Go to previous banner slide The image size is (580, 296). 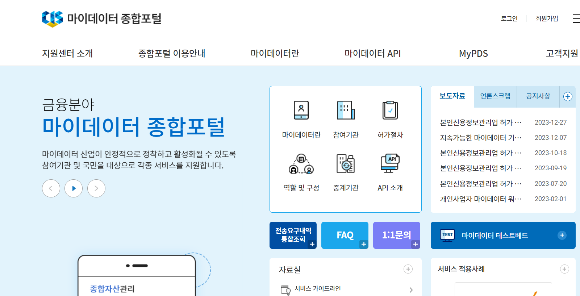coord(51,188)
